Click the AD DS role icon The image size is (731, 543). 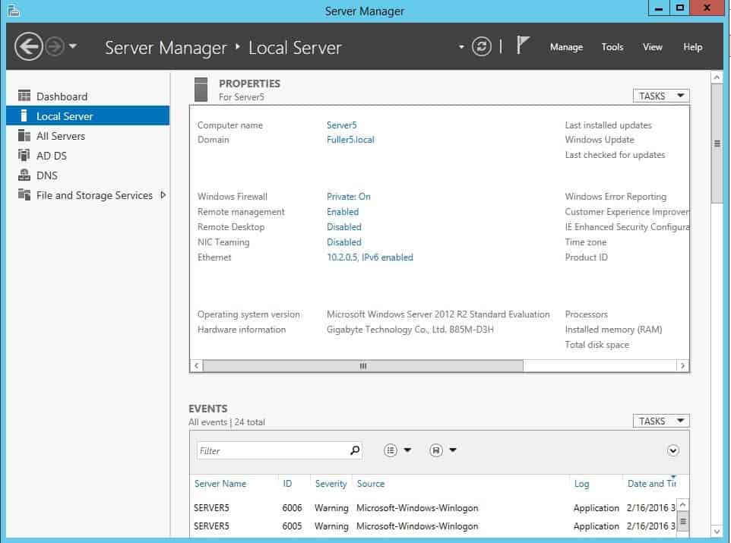pyautogui.click(x=24, y=155)
